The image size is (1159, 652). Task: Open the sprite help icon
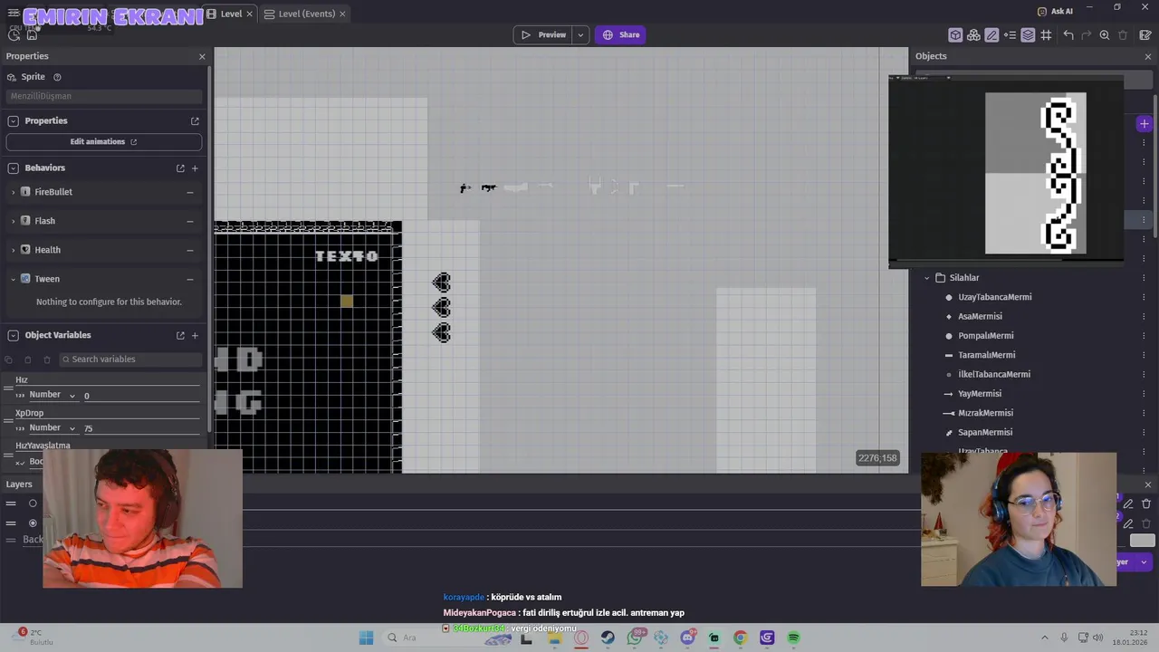57,77
